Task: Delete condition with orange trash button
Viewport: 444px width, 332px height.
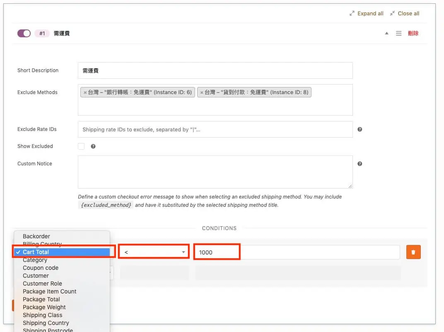Action: pyautogui.click(x=413, y=252)
